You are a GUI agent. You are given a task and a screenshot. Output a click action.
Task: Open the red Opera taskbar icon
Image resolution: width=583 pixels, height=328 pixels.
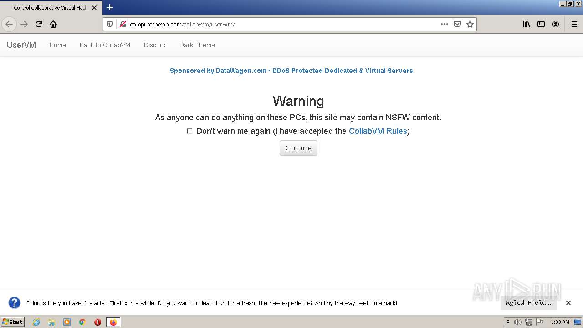(x=97, y=322)
